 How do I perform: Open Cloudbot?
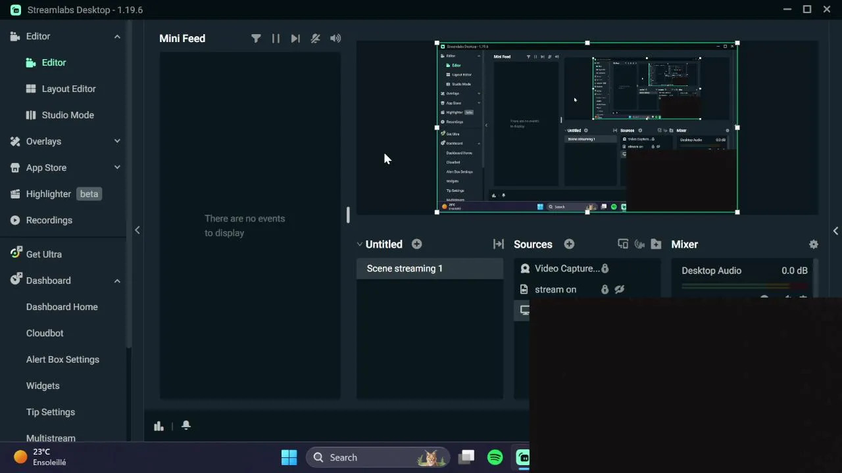click(x=45, y=333)
